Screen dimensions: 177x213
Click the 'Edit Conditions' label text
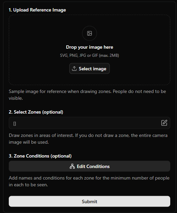click(x=93, y=166)
